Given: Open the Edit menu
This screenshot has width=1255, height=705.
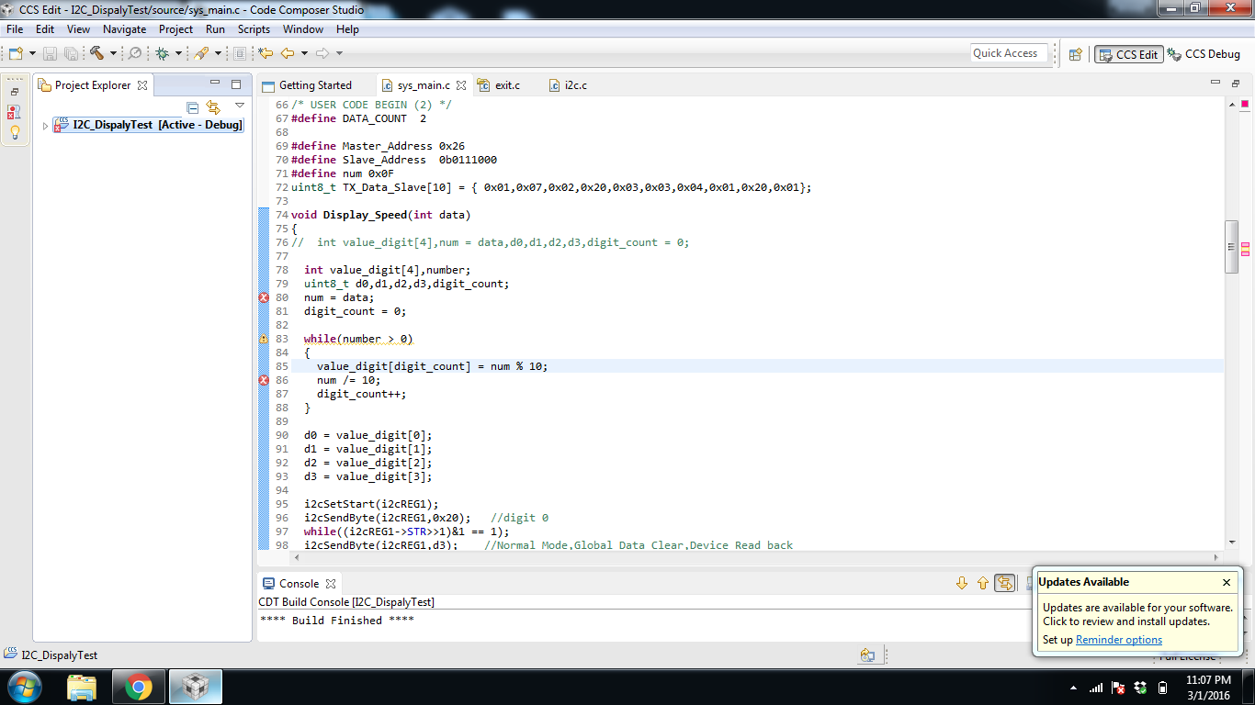Looking at the screenshot, I should point(45,29).
